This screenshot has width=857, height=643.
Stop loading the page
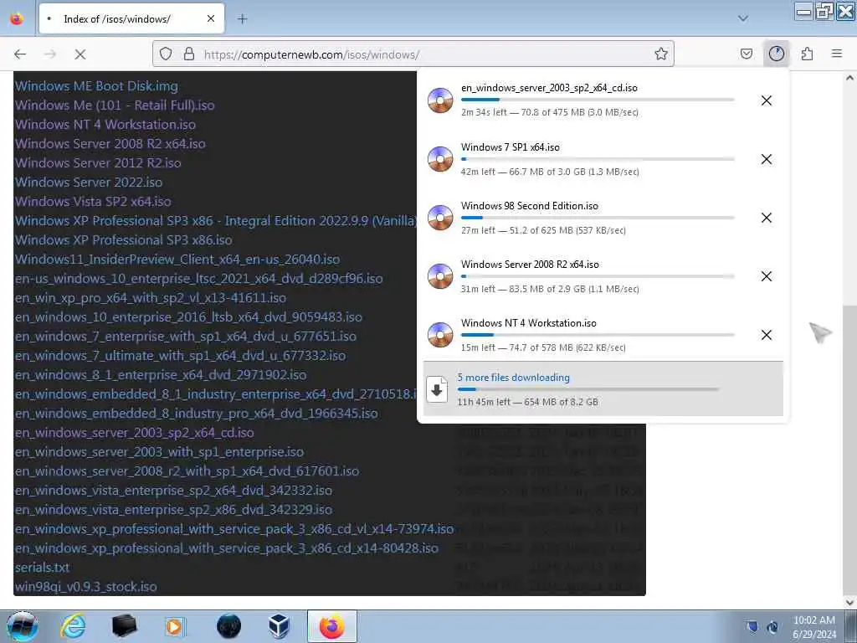(x=80, y=54)
